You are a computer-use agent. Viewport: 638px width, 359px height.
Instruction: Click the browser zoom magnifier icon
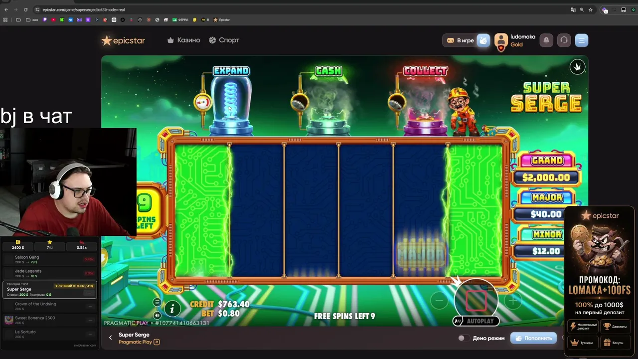[582, 9]
